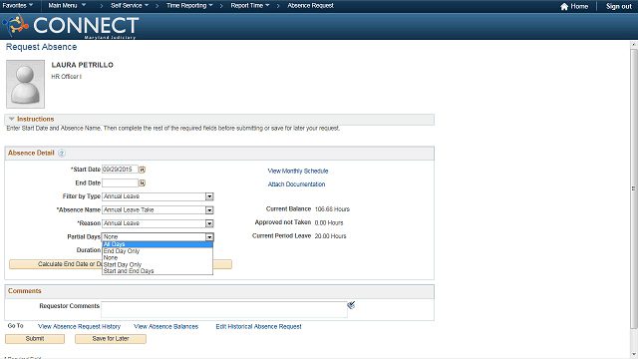Open the End Date calendar picker

pos(142,183)
